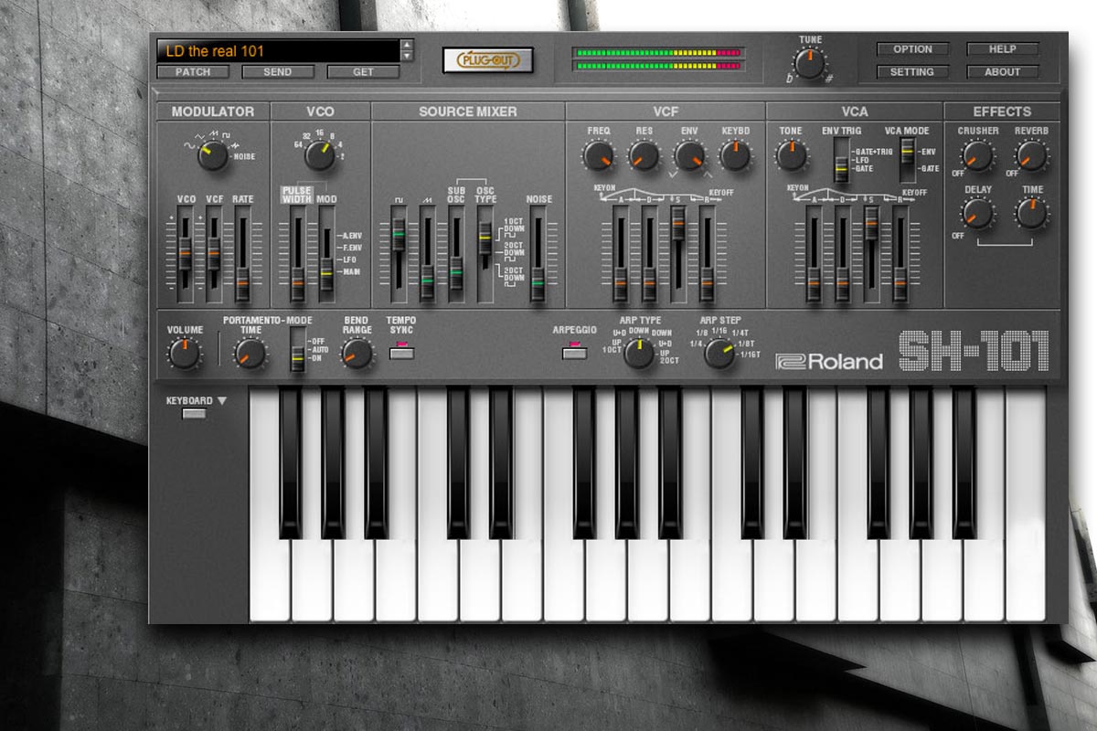The width and height of the screenshot is (1097, 731).
Task: Open the OPTION menu
Action: (913, 49)
